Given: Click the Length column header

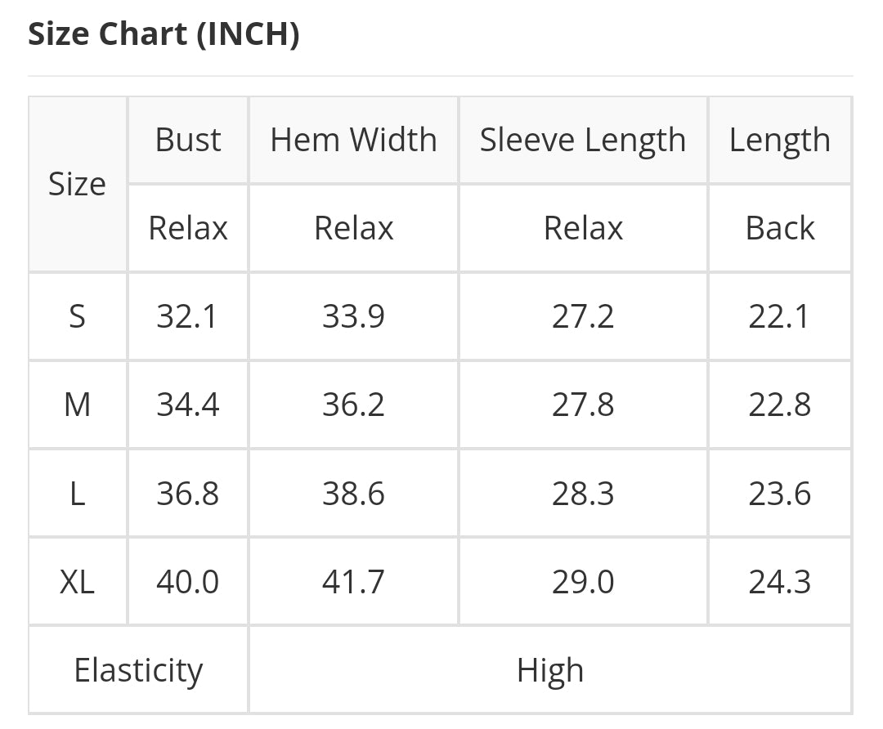Looking at the screenshot, I should pyautogui.click(x=779, y=140).
